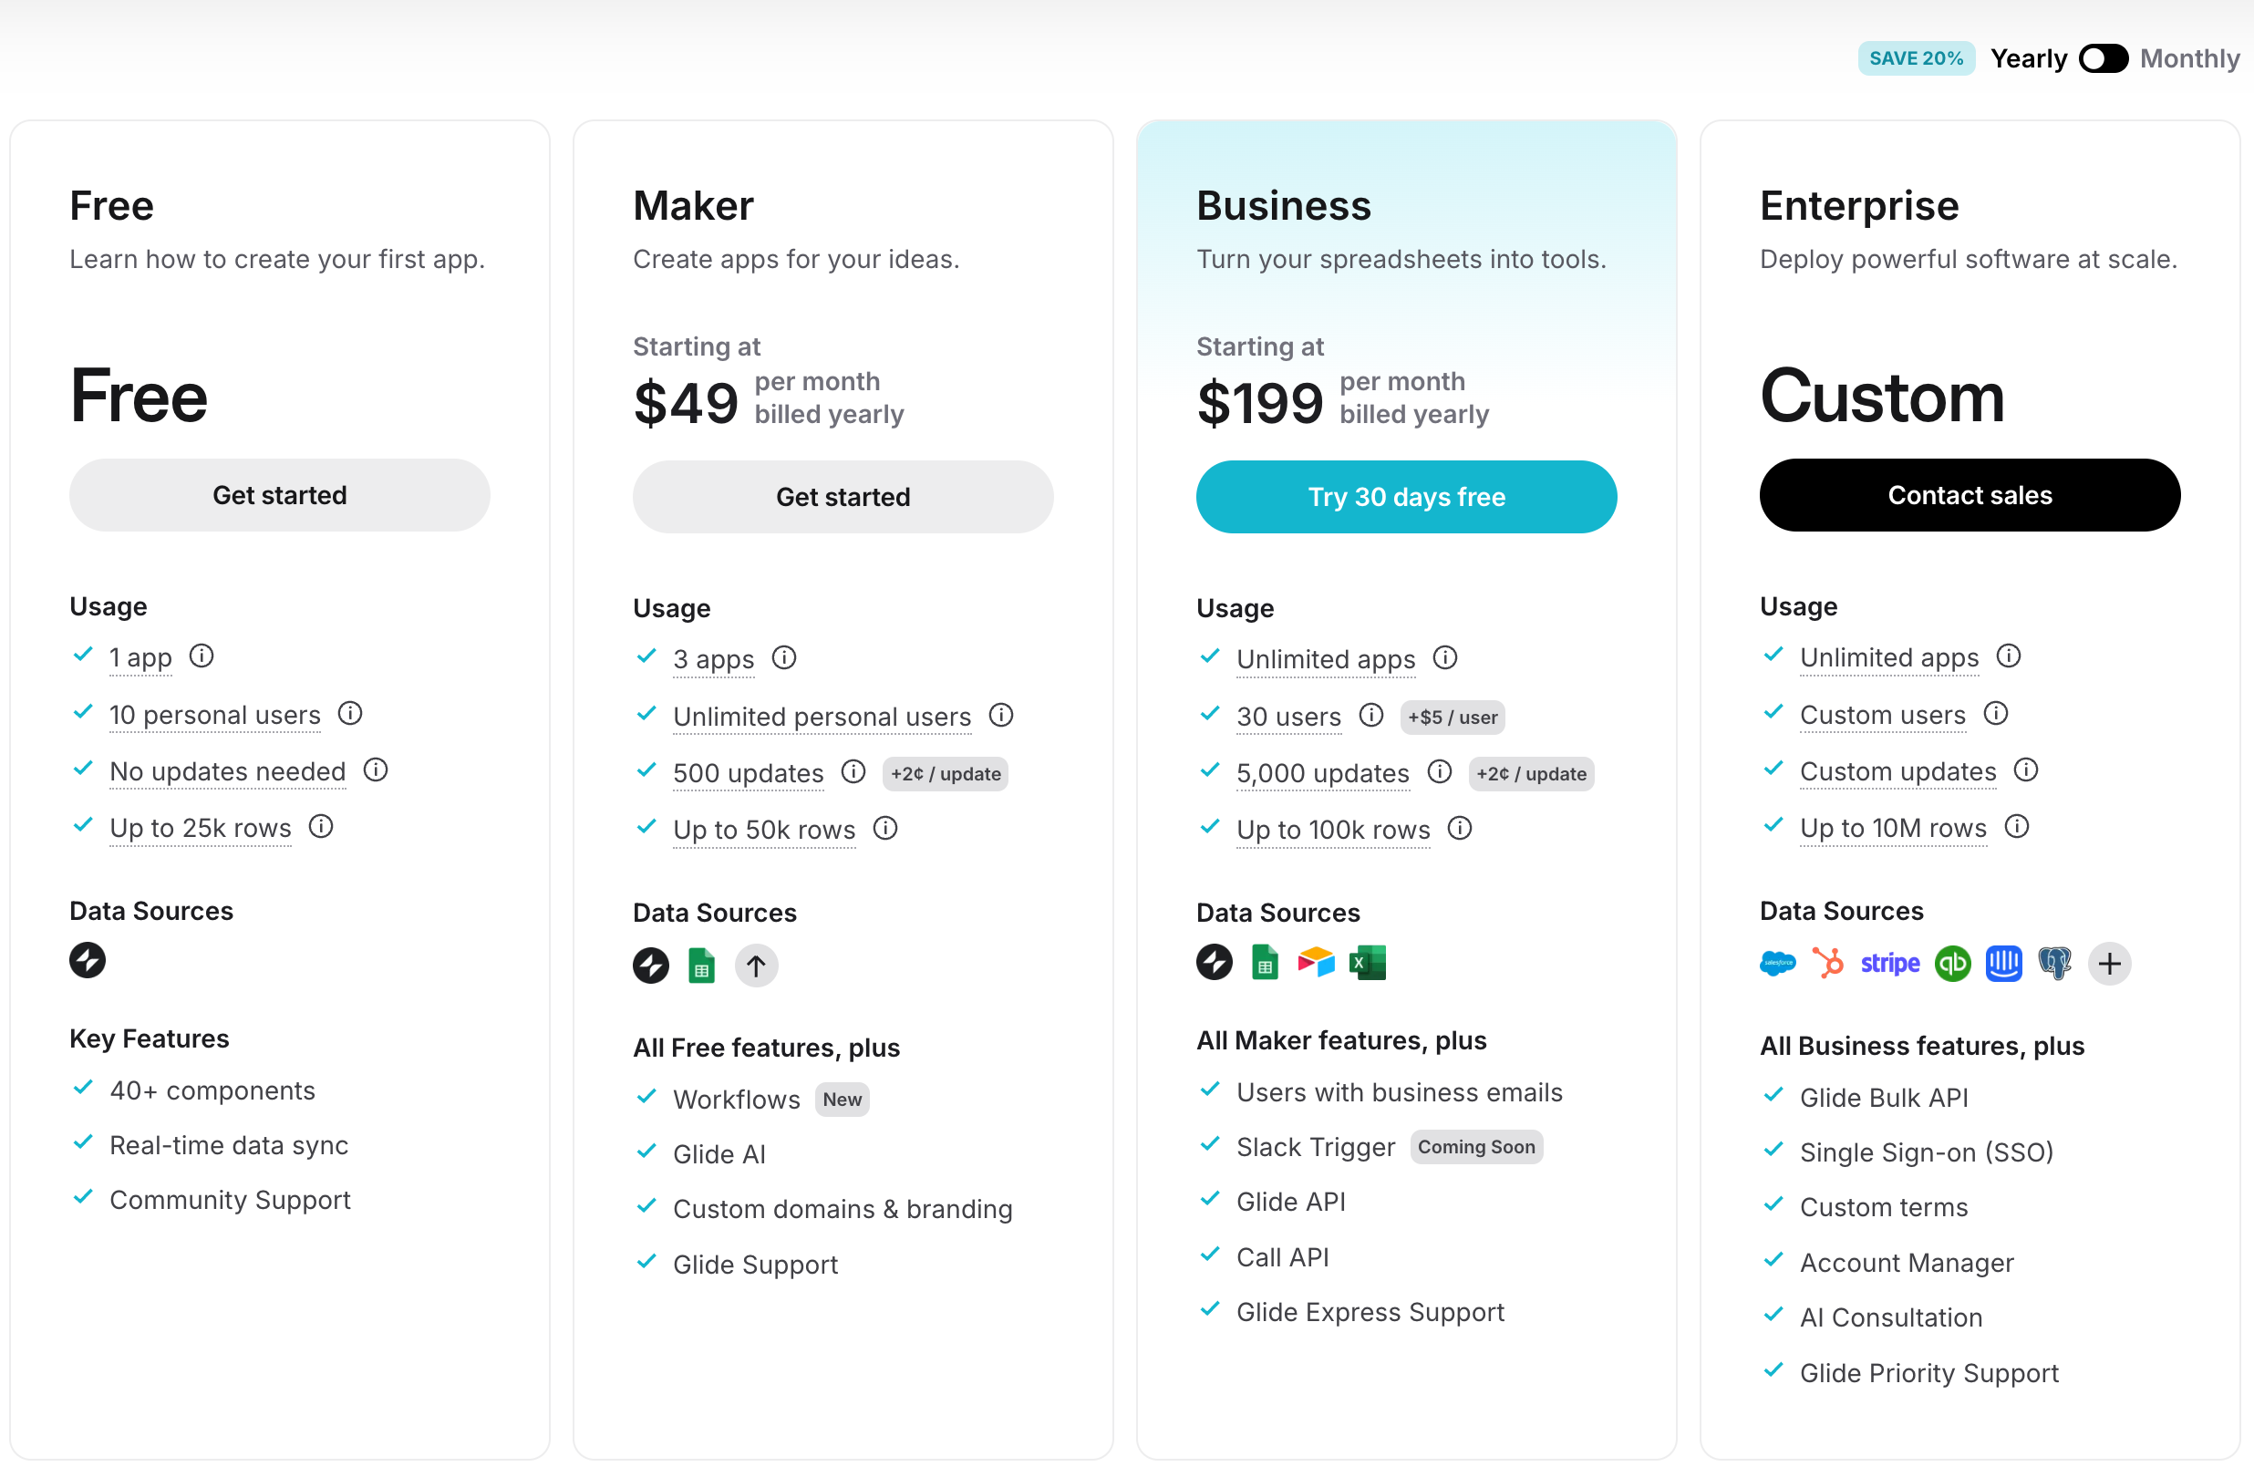This screenshot has height=1477, width=2254.
Task: Click the Salesforce data source icon
Action: point(1777,964)
